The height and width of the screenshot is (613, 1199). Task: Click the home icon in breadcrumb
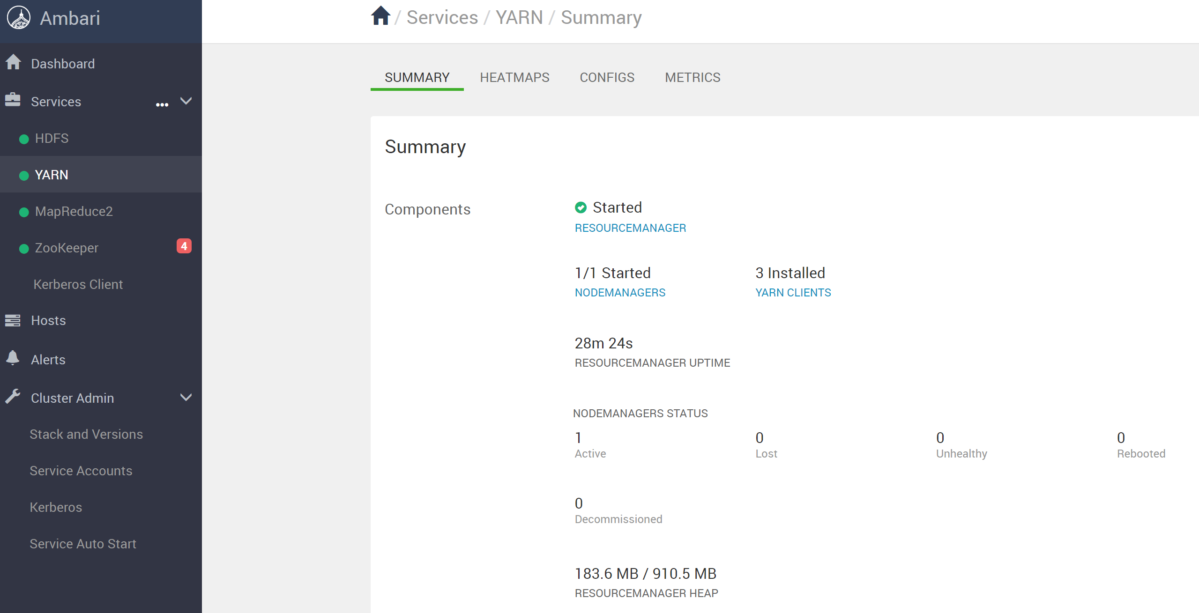pyautogui.click(x=380, y=16)
